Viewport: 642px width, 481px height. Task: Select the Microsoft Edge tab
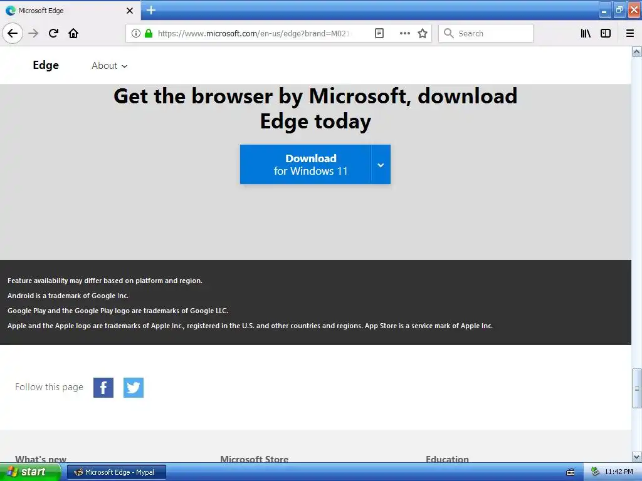pos(70,10)
